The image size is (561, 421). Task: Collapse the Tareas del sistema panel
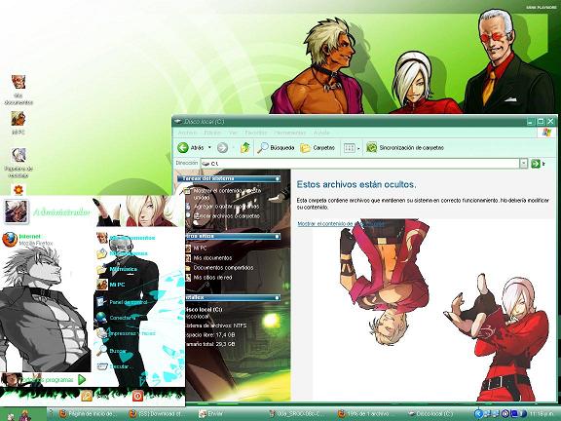point(277,178)
